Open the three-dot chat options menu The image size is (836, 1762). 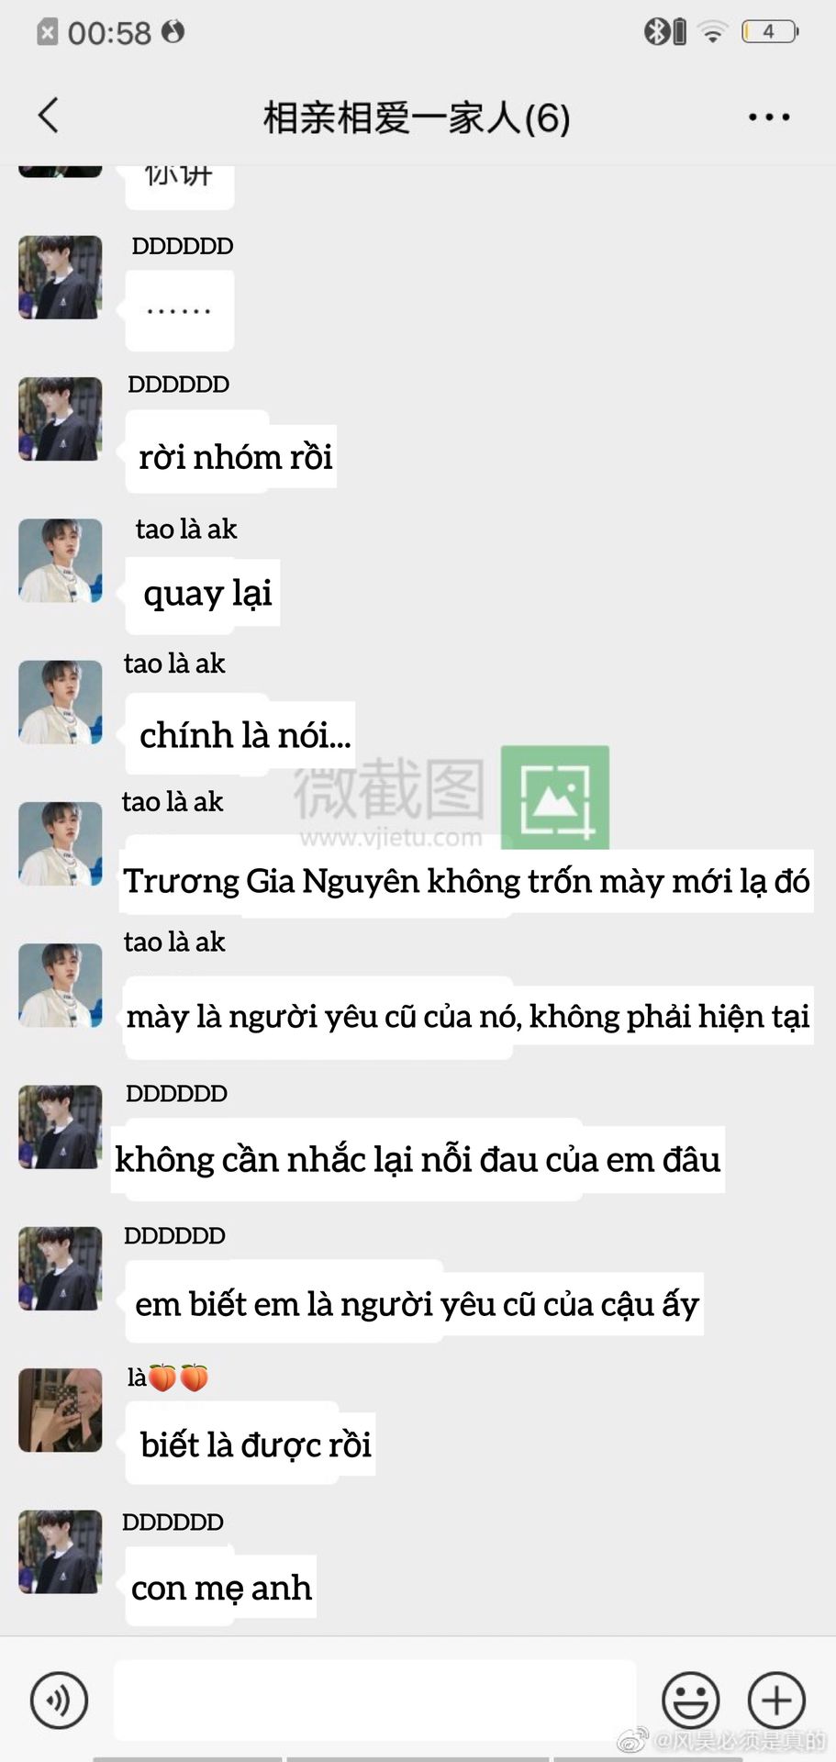(x=769, y=117)
